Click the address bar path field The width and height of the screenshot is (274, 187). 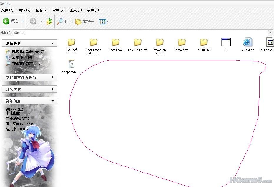coord(141,33)
